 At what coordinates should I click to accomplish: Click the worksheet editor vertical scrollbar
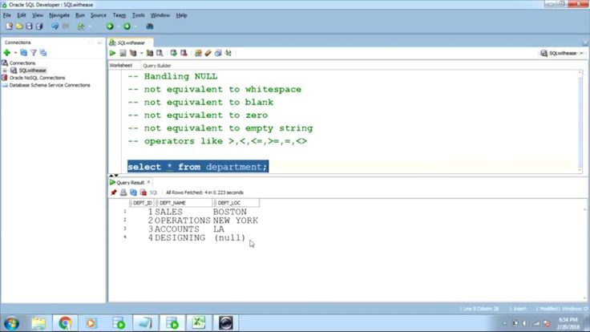click(x=580, y=120)
